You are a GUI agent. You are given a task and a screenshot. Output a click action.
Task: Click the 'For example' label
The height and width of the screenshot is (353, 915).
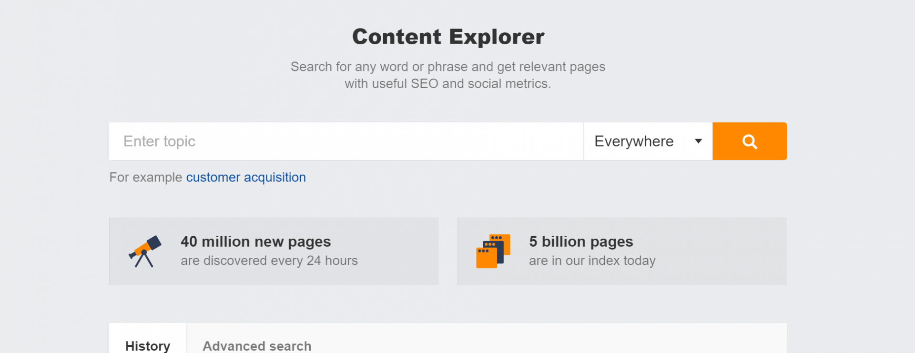point(146,177)
